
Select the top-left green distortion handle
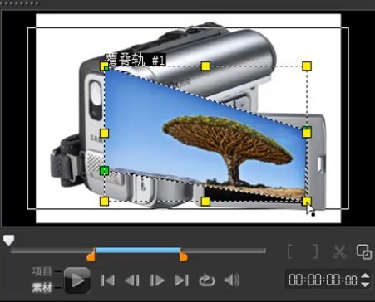point(106,68)
